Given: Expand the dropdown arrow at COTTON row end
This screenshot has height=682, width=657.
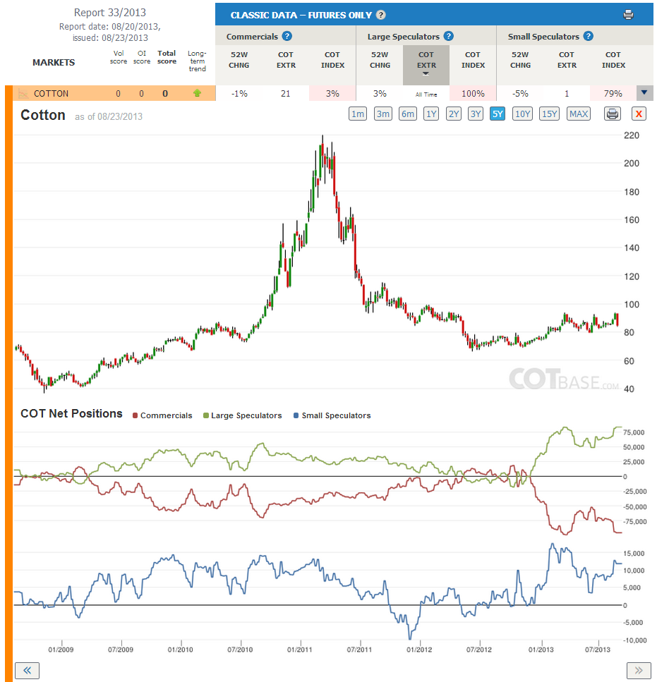Looking at the screenshot, I should tap(644, 92).
